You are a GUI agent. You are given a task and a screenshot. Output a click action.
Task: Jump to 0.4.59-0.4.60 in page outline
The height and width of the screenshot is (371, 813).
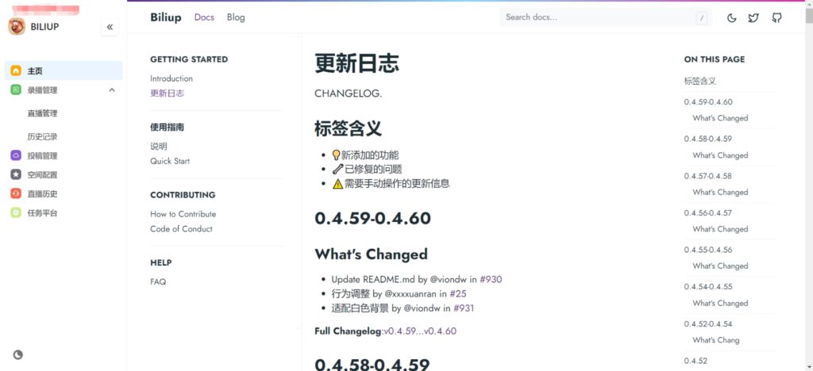click(x=708, y=102)
